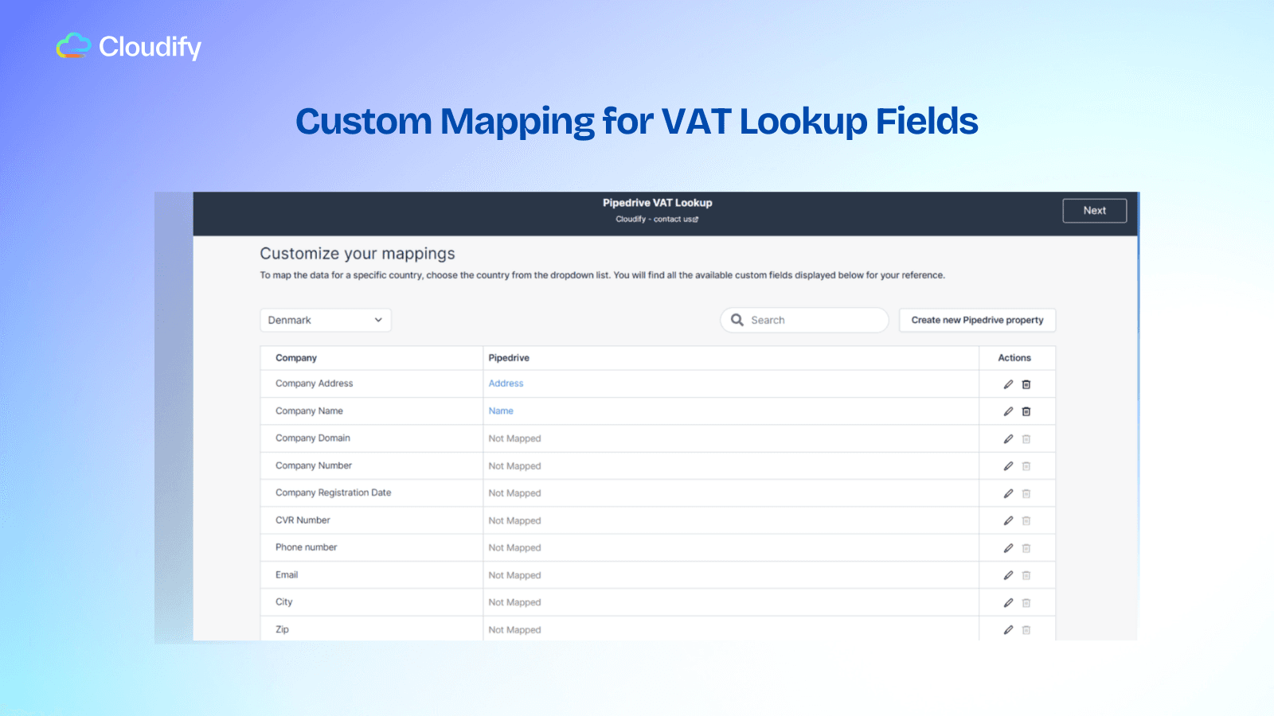Focus the Search input field

pyautogui.click(x=804, y=320)
